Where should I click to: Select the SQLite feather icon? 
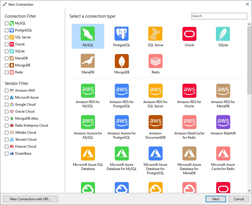point(223,34)
